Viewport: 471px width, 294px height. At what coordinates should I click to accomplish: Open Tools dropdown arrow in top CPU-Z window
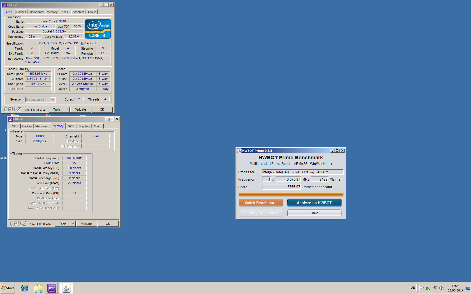tap(67, 109)
